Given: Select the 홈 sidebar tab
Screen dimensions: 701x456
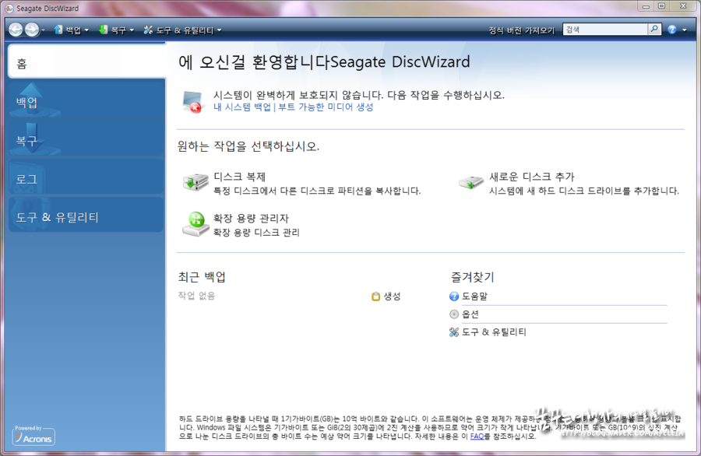Looking at the screenshot, I should [x=86, y=62].
